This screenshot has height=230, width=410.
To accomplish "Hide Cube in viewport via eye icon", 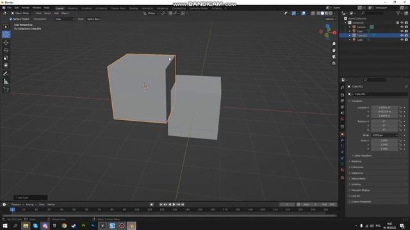I will 402,31.
